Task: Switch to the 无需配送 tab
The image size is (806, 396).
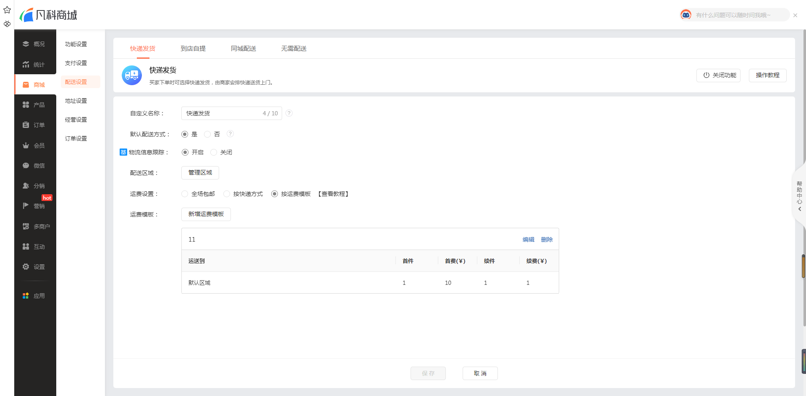Action: point(294,49)
